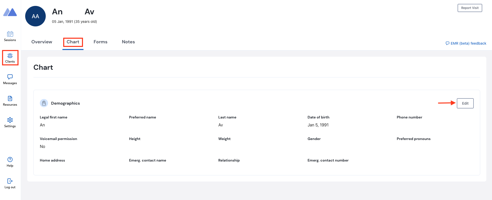Open Resources document icon

(10, 98)
